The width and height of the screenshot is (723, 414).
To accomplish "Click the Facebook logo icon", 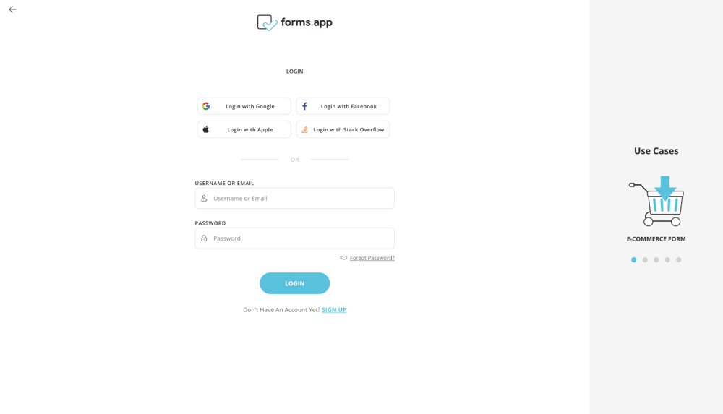I will (x=304, y=106).
